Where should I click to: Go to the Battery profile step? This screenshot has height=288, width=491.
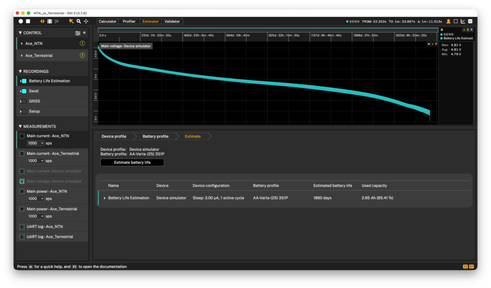click(x=156, y=137)
